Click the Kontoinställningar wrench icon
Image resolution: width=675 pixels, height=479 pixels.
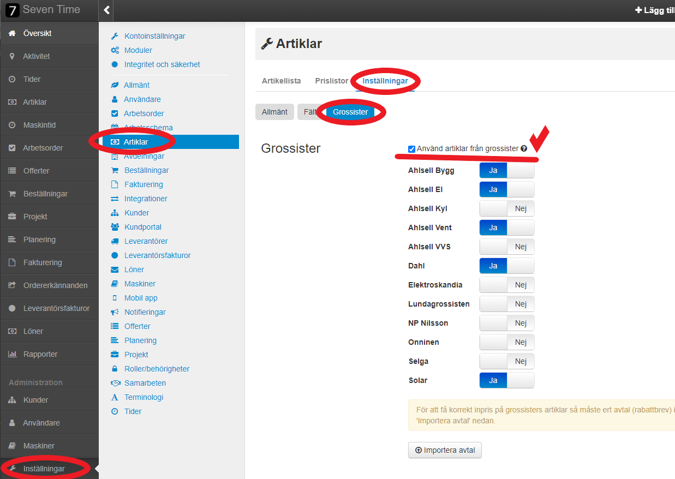(115, 36)
